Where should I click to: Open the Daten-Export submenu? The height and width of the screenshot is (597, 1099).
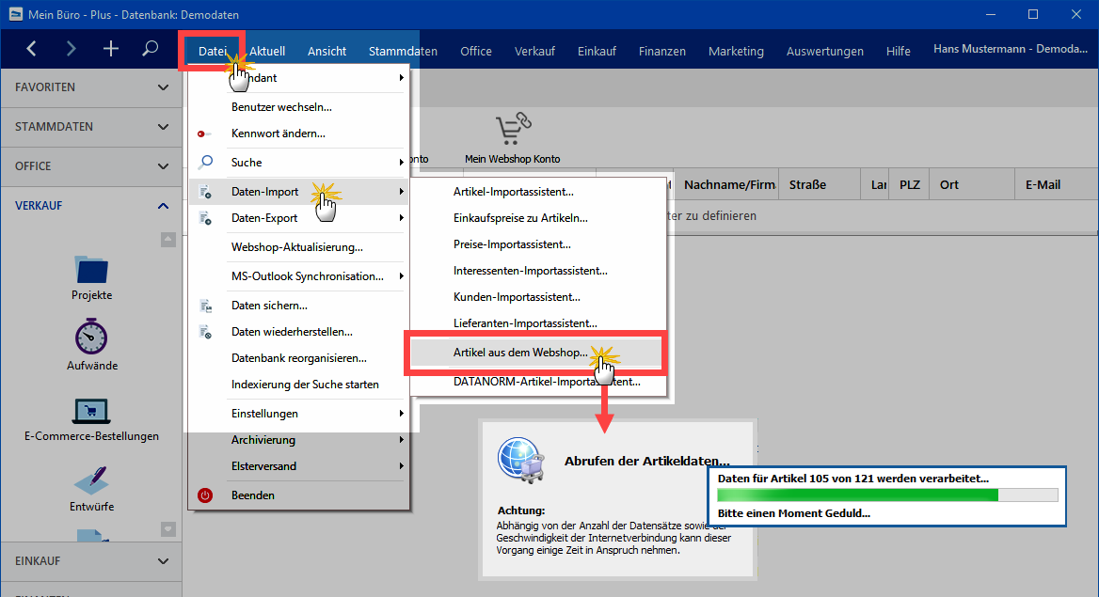pyautogui.click(x=299, y=218)
